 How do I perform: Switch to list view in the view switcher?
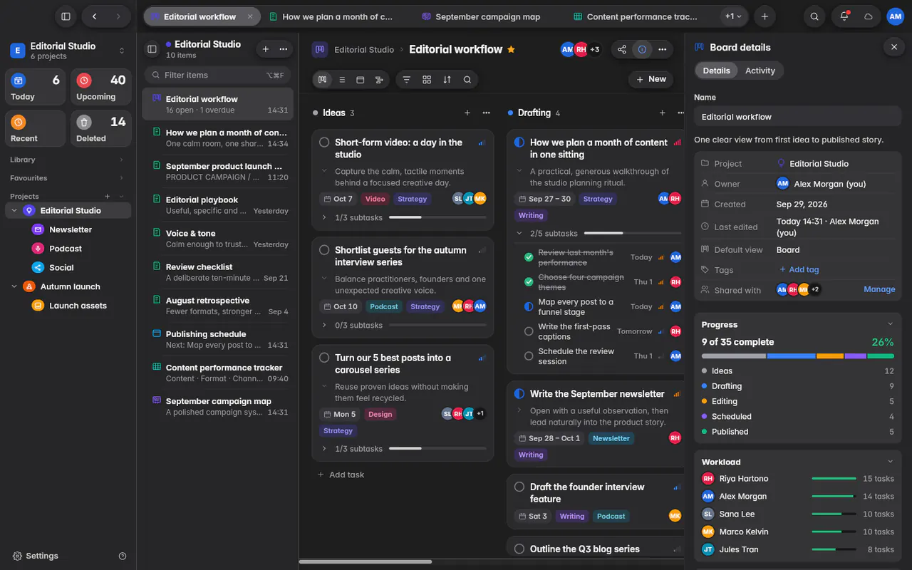click(342, 80)
